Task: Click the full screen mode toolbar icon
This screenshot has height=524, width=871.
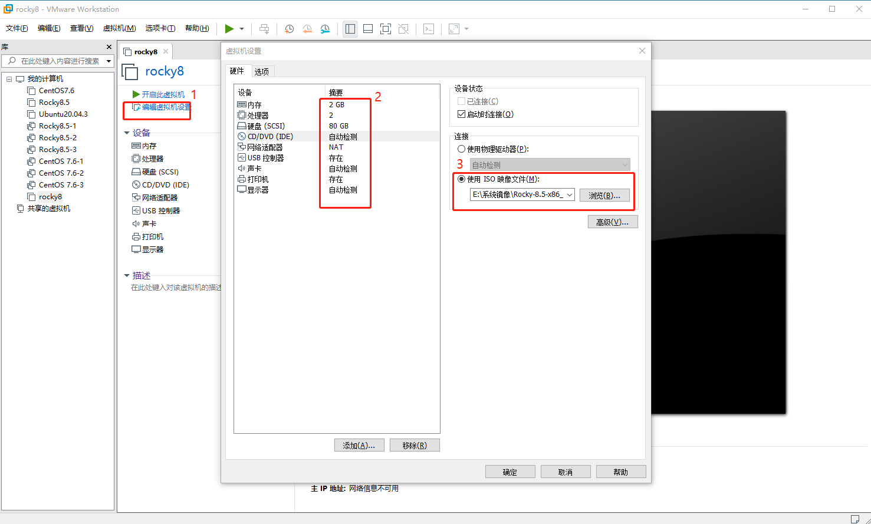Action: tap(386, 29)
